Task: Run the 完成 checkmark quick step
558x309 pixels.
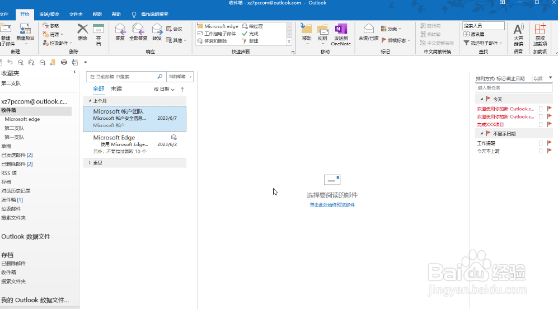Action: pos(250,34)
